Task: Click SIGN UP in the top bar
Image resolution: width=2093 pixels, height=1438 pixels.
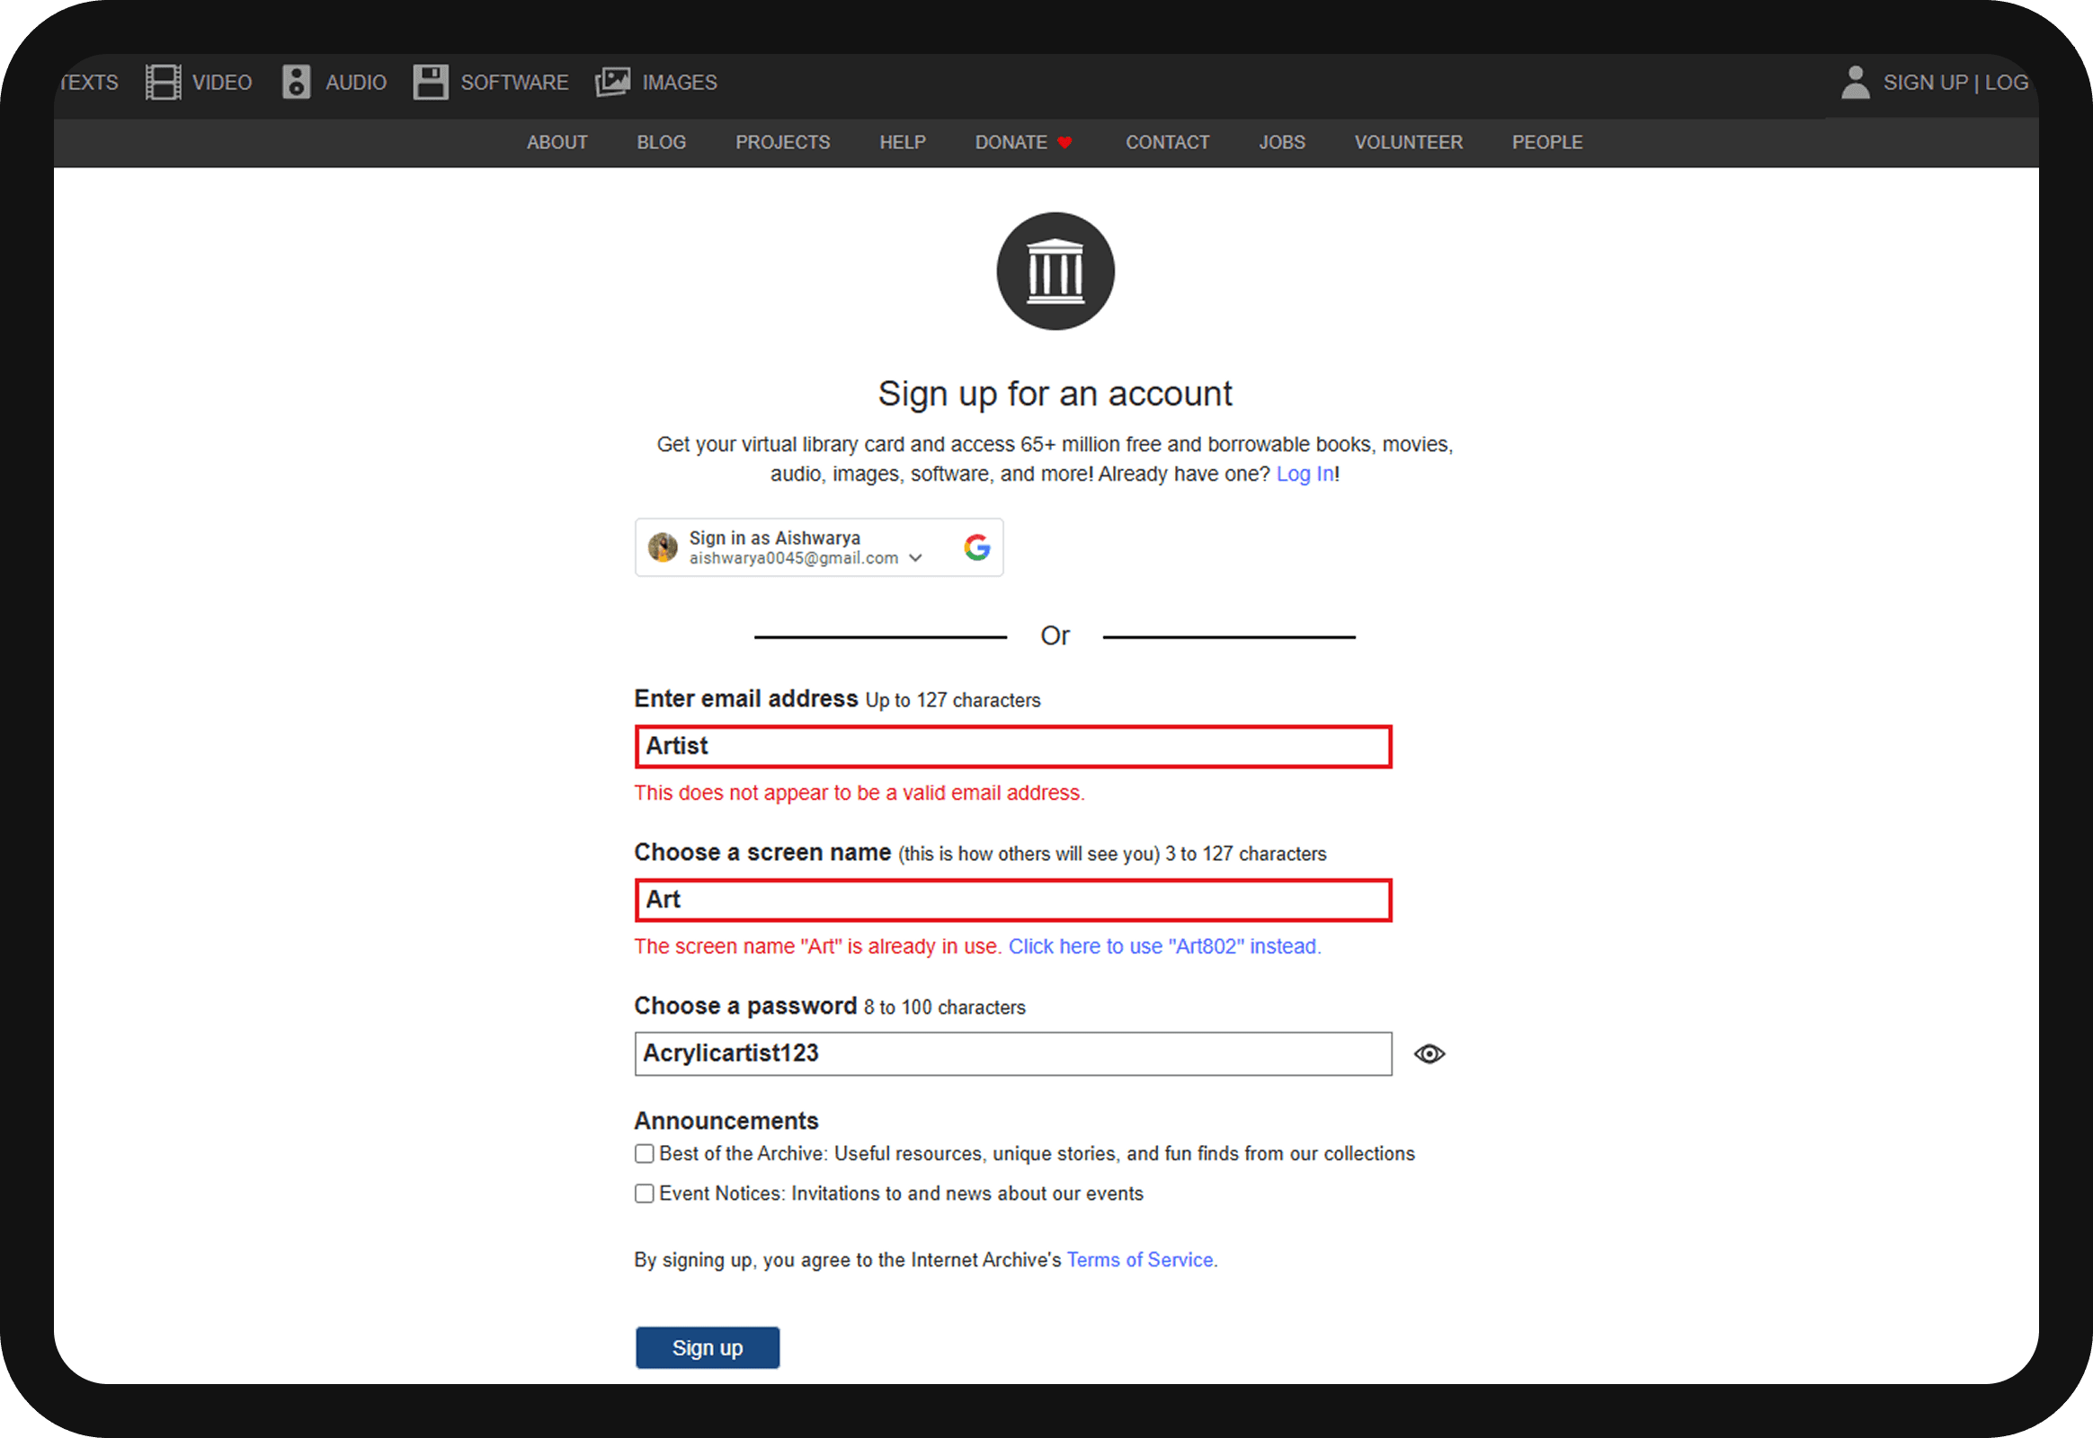Action: 1926,83
